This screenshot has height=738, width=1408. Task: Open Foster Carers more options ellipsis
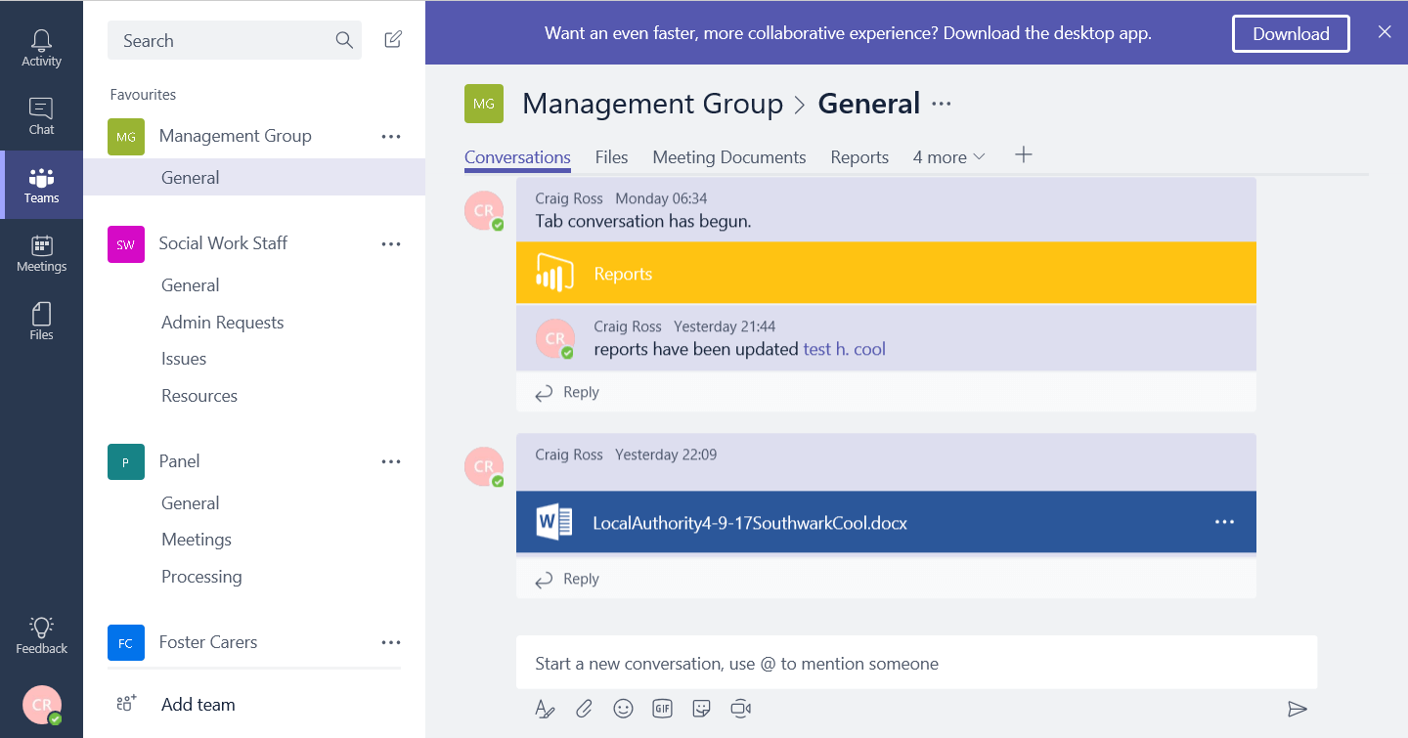pos(391,642)
